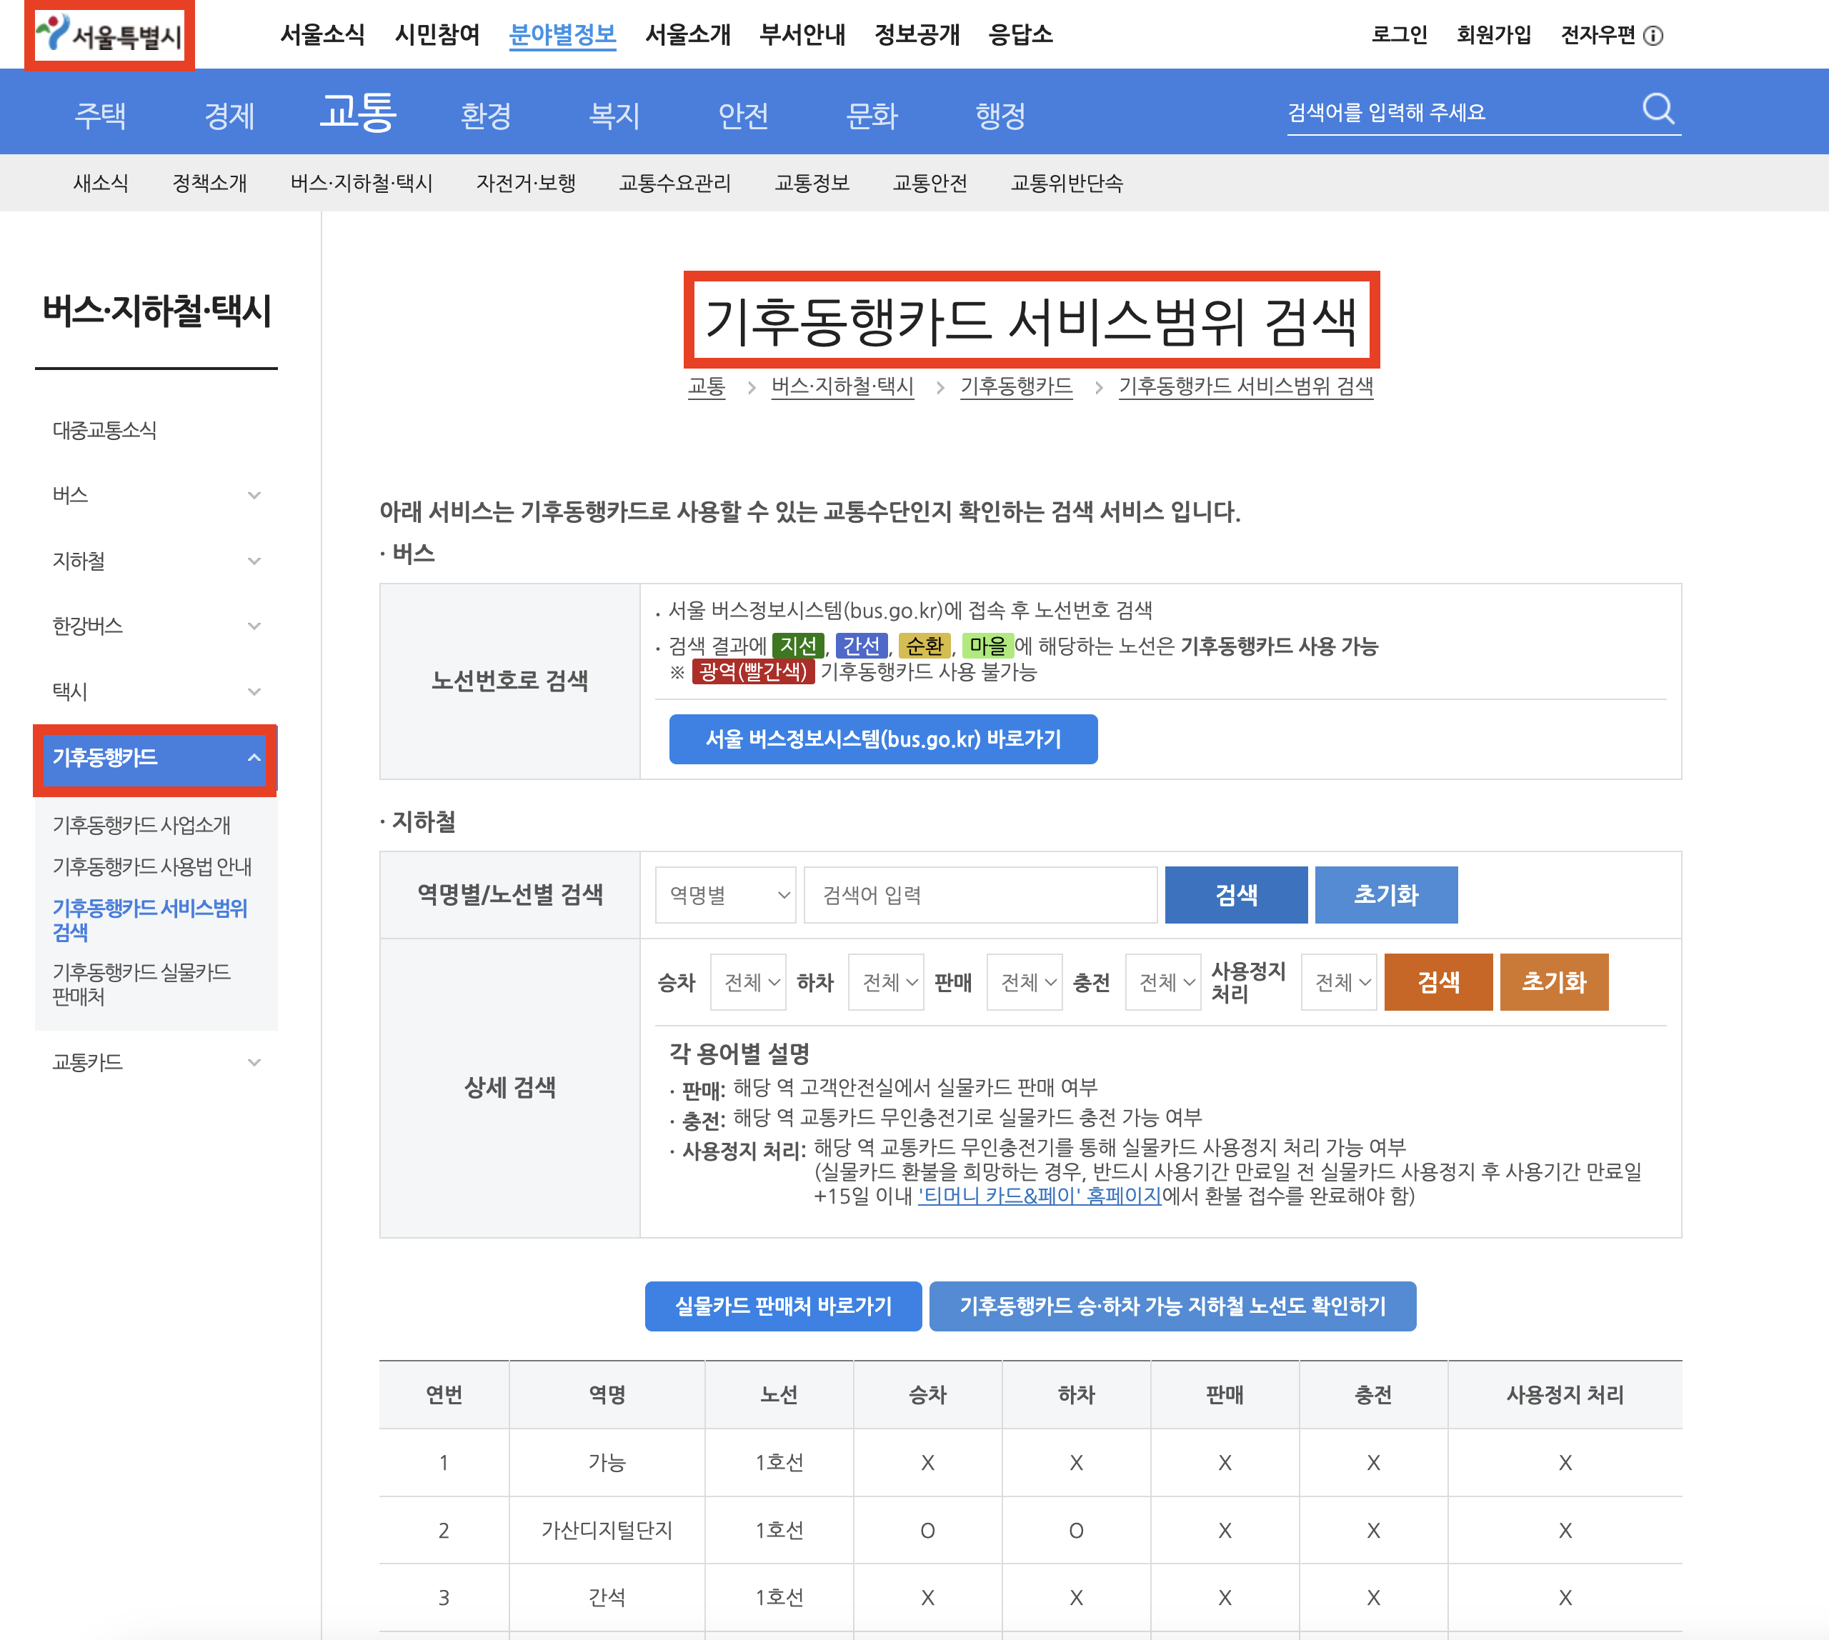Collapse the 기후동행카드 sidebar section

pos(254,758)
